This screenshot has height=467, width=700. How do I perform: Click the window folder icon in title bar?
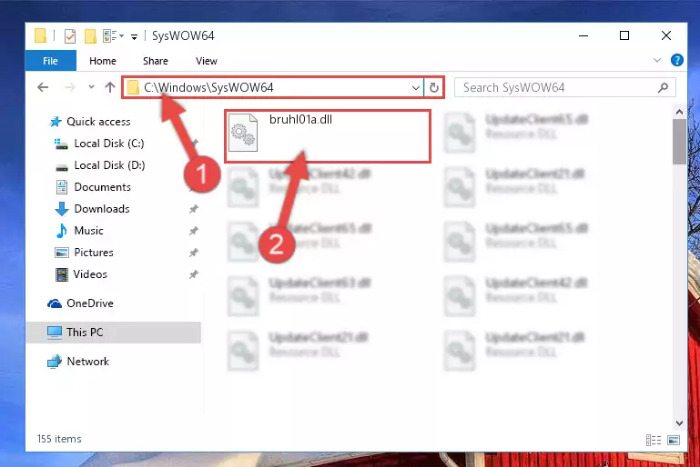pos(40,35)
